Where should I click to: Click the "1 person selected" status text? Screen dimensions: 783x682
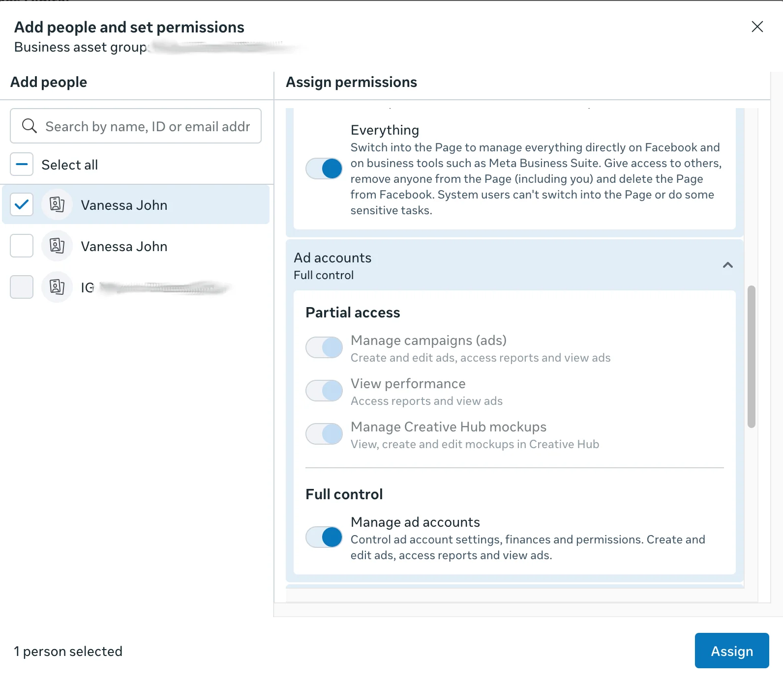pyautogui.click(x=68, y=651)
